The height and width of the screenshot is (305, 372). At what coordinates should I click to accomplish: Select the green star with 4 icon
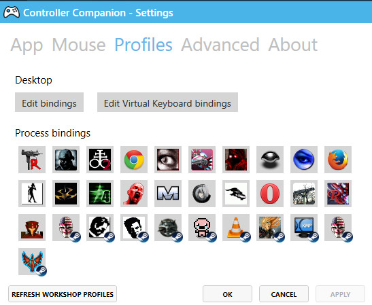(x=100, y=194)
